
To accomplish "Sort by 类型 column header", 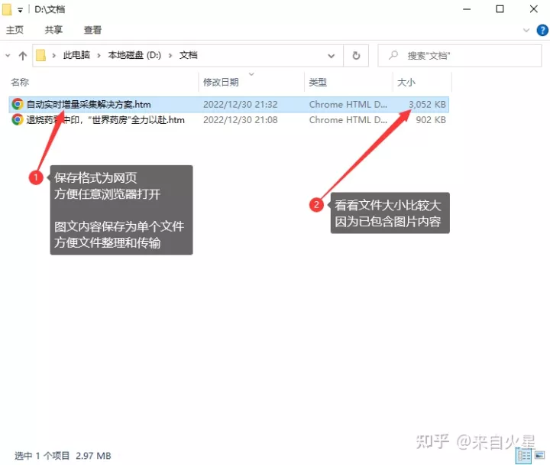I will point(318,82).
